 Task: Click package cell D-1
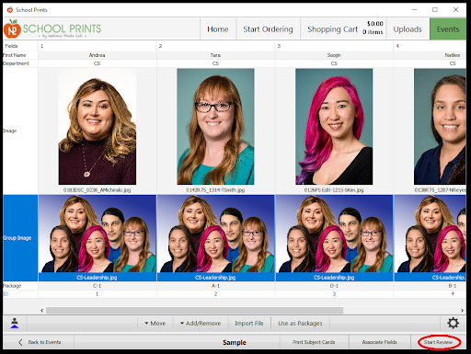[334, 286]
